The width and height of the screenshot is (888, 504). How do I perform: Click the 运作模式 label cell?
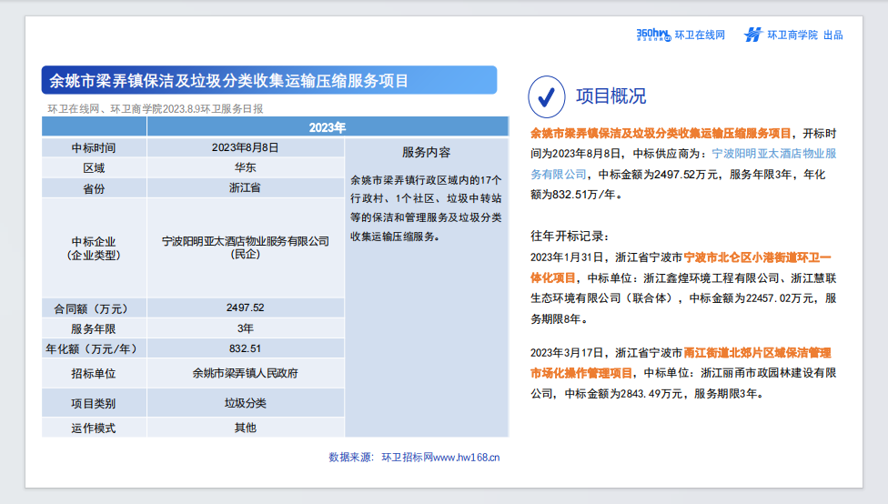(x=94, y=428)
